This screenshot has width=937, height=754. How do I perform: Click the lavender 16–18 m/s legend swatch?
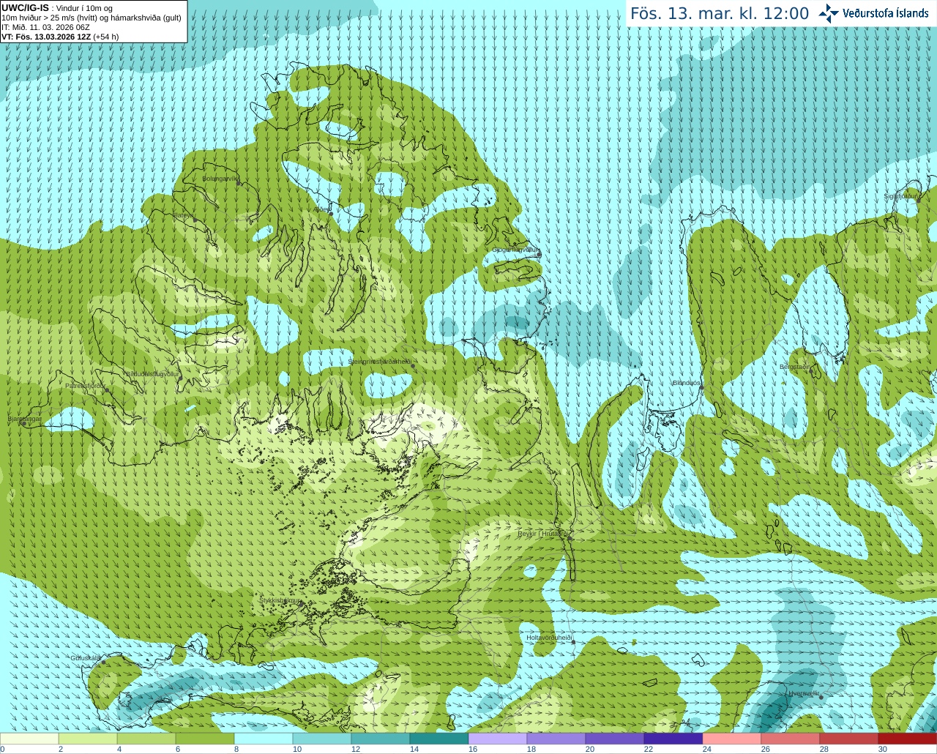(x=498, y=739)
